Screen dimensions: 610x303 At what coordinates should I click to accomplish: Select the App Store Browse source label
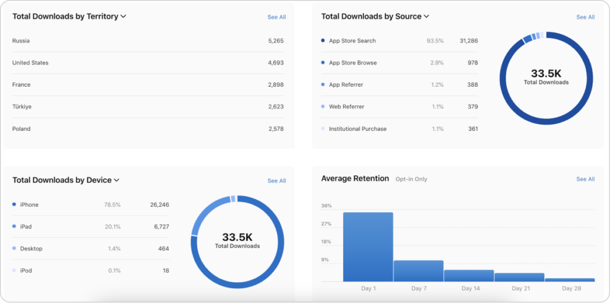(353, 63)
